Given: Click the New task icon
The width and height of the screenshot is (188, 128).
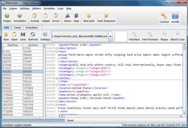Looking at the screenshot, I should click(89, 16).
